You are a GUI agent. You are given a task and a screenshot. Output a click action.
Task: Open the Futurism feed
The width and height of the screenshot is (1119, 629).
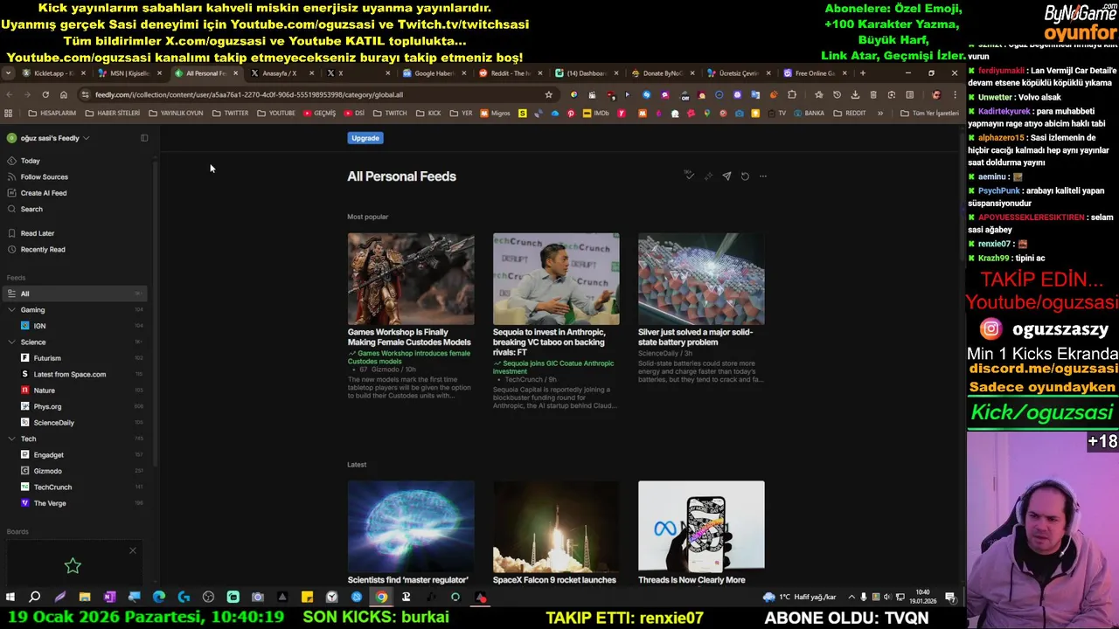point(47,358)
